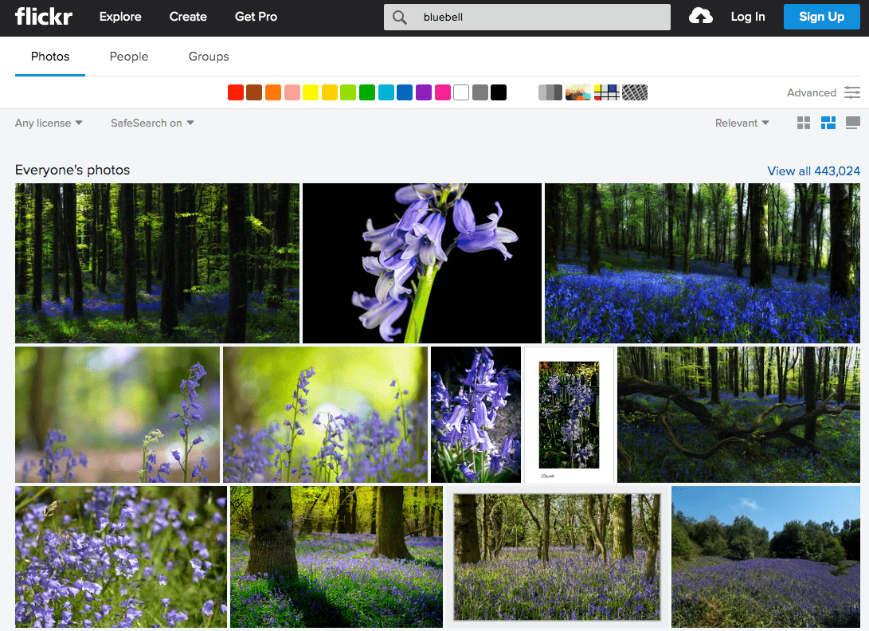Open View all 443,024 link

coord(813,170)
